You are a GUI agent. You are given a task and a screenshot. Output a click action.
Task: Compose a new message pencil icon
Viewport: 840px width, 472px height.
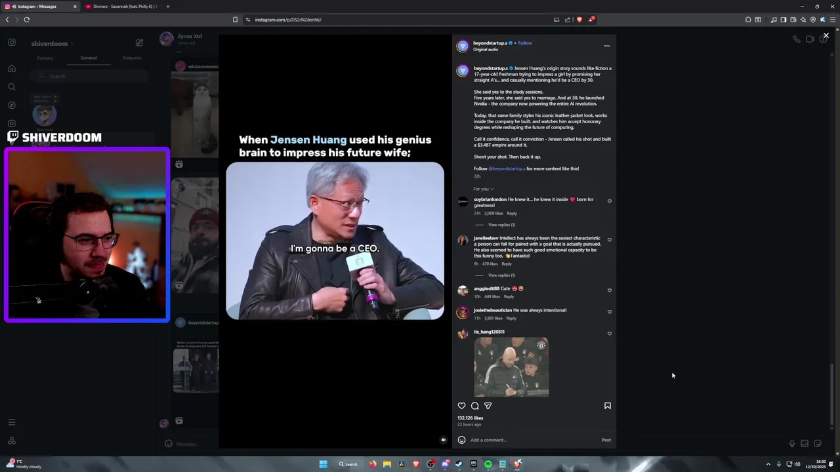coord(139,43)
